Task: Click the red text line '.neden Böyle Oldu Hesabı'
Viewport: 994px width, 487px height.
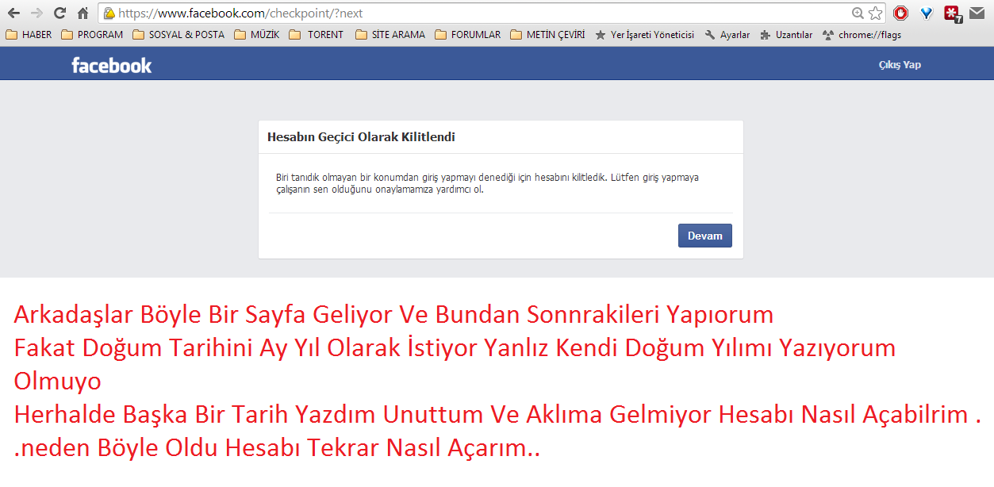Action: click(x=277, y=448)
